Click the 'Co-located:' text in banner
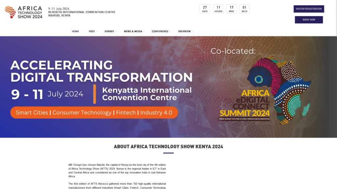This screenshot has height=189, width=337. [233, 51]
